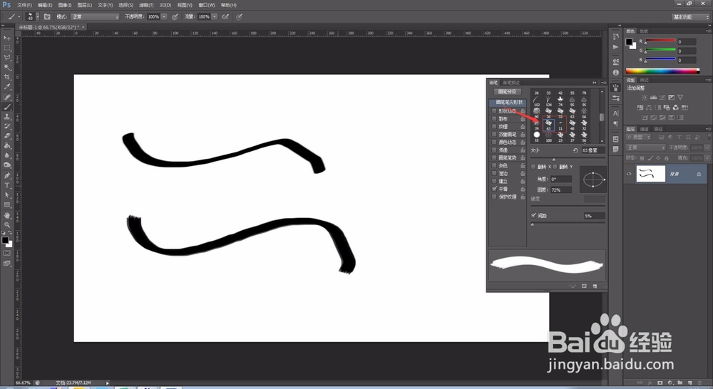Open layer blend mode 正常 dropdown
The height and width of the screenshot is (389, 713).
point(646,147)
